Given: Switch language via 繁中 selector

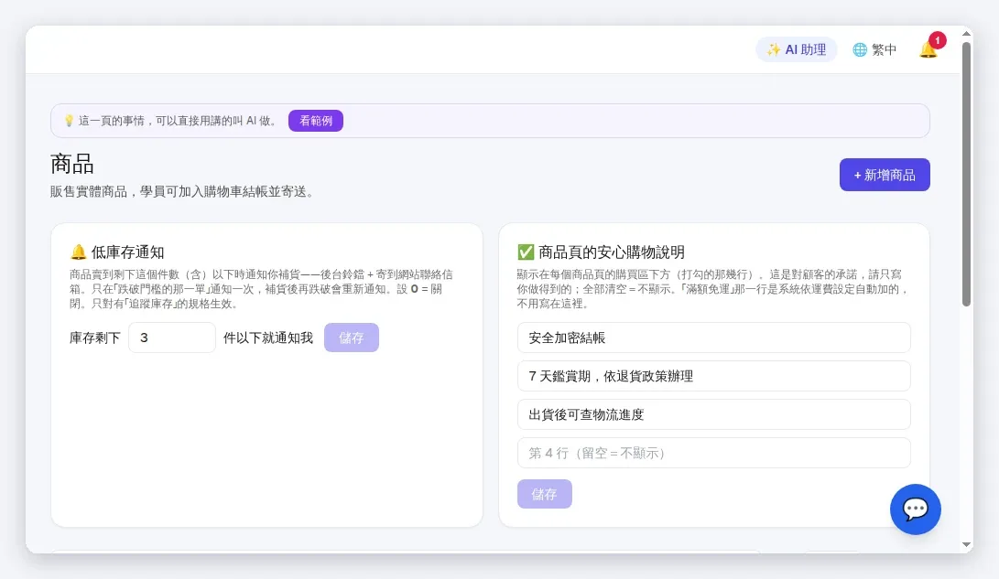Looking at the screenshot, I should 874,49.
